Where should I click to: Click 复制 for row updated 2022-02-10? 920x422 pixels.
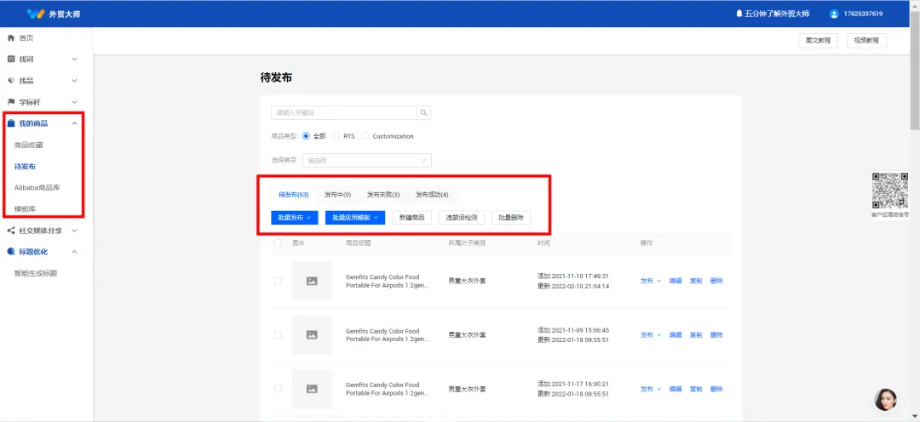(x=696, y=282)
